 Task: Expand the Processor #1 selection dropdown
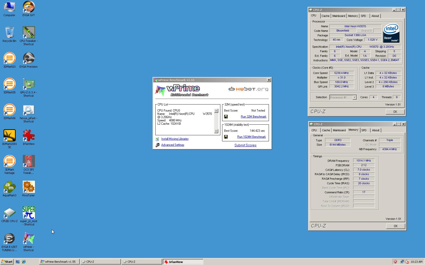(x=354, y=97)
